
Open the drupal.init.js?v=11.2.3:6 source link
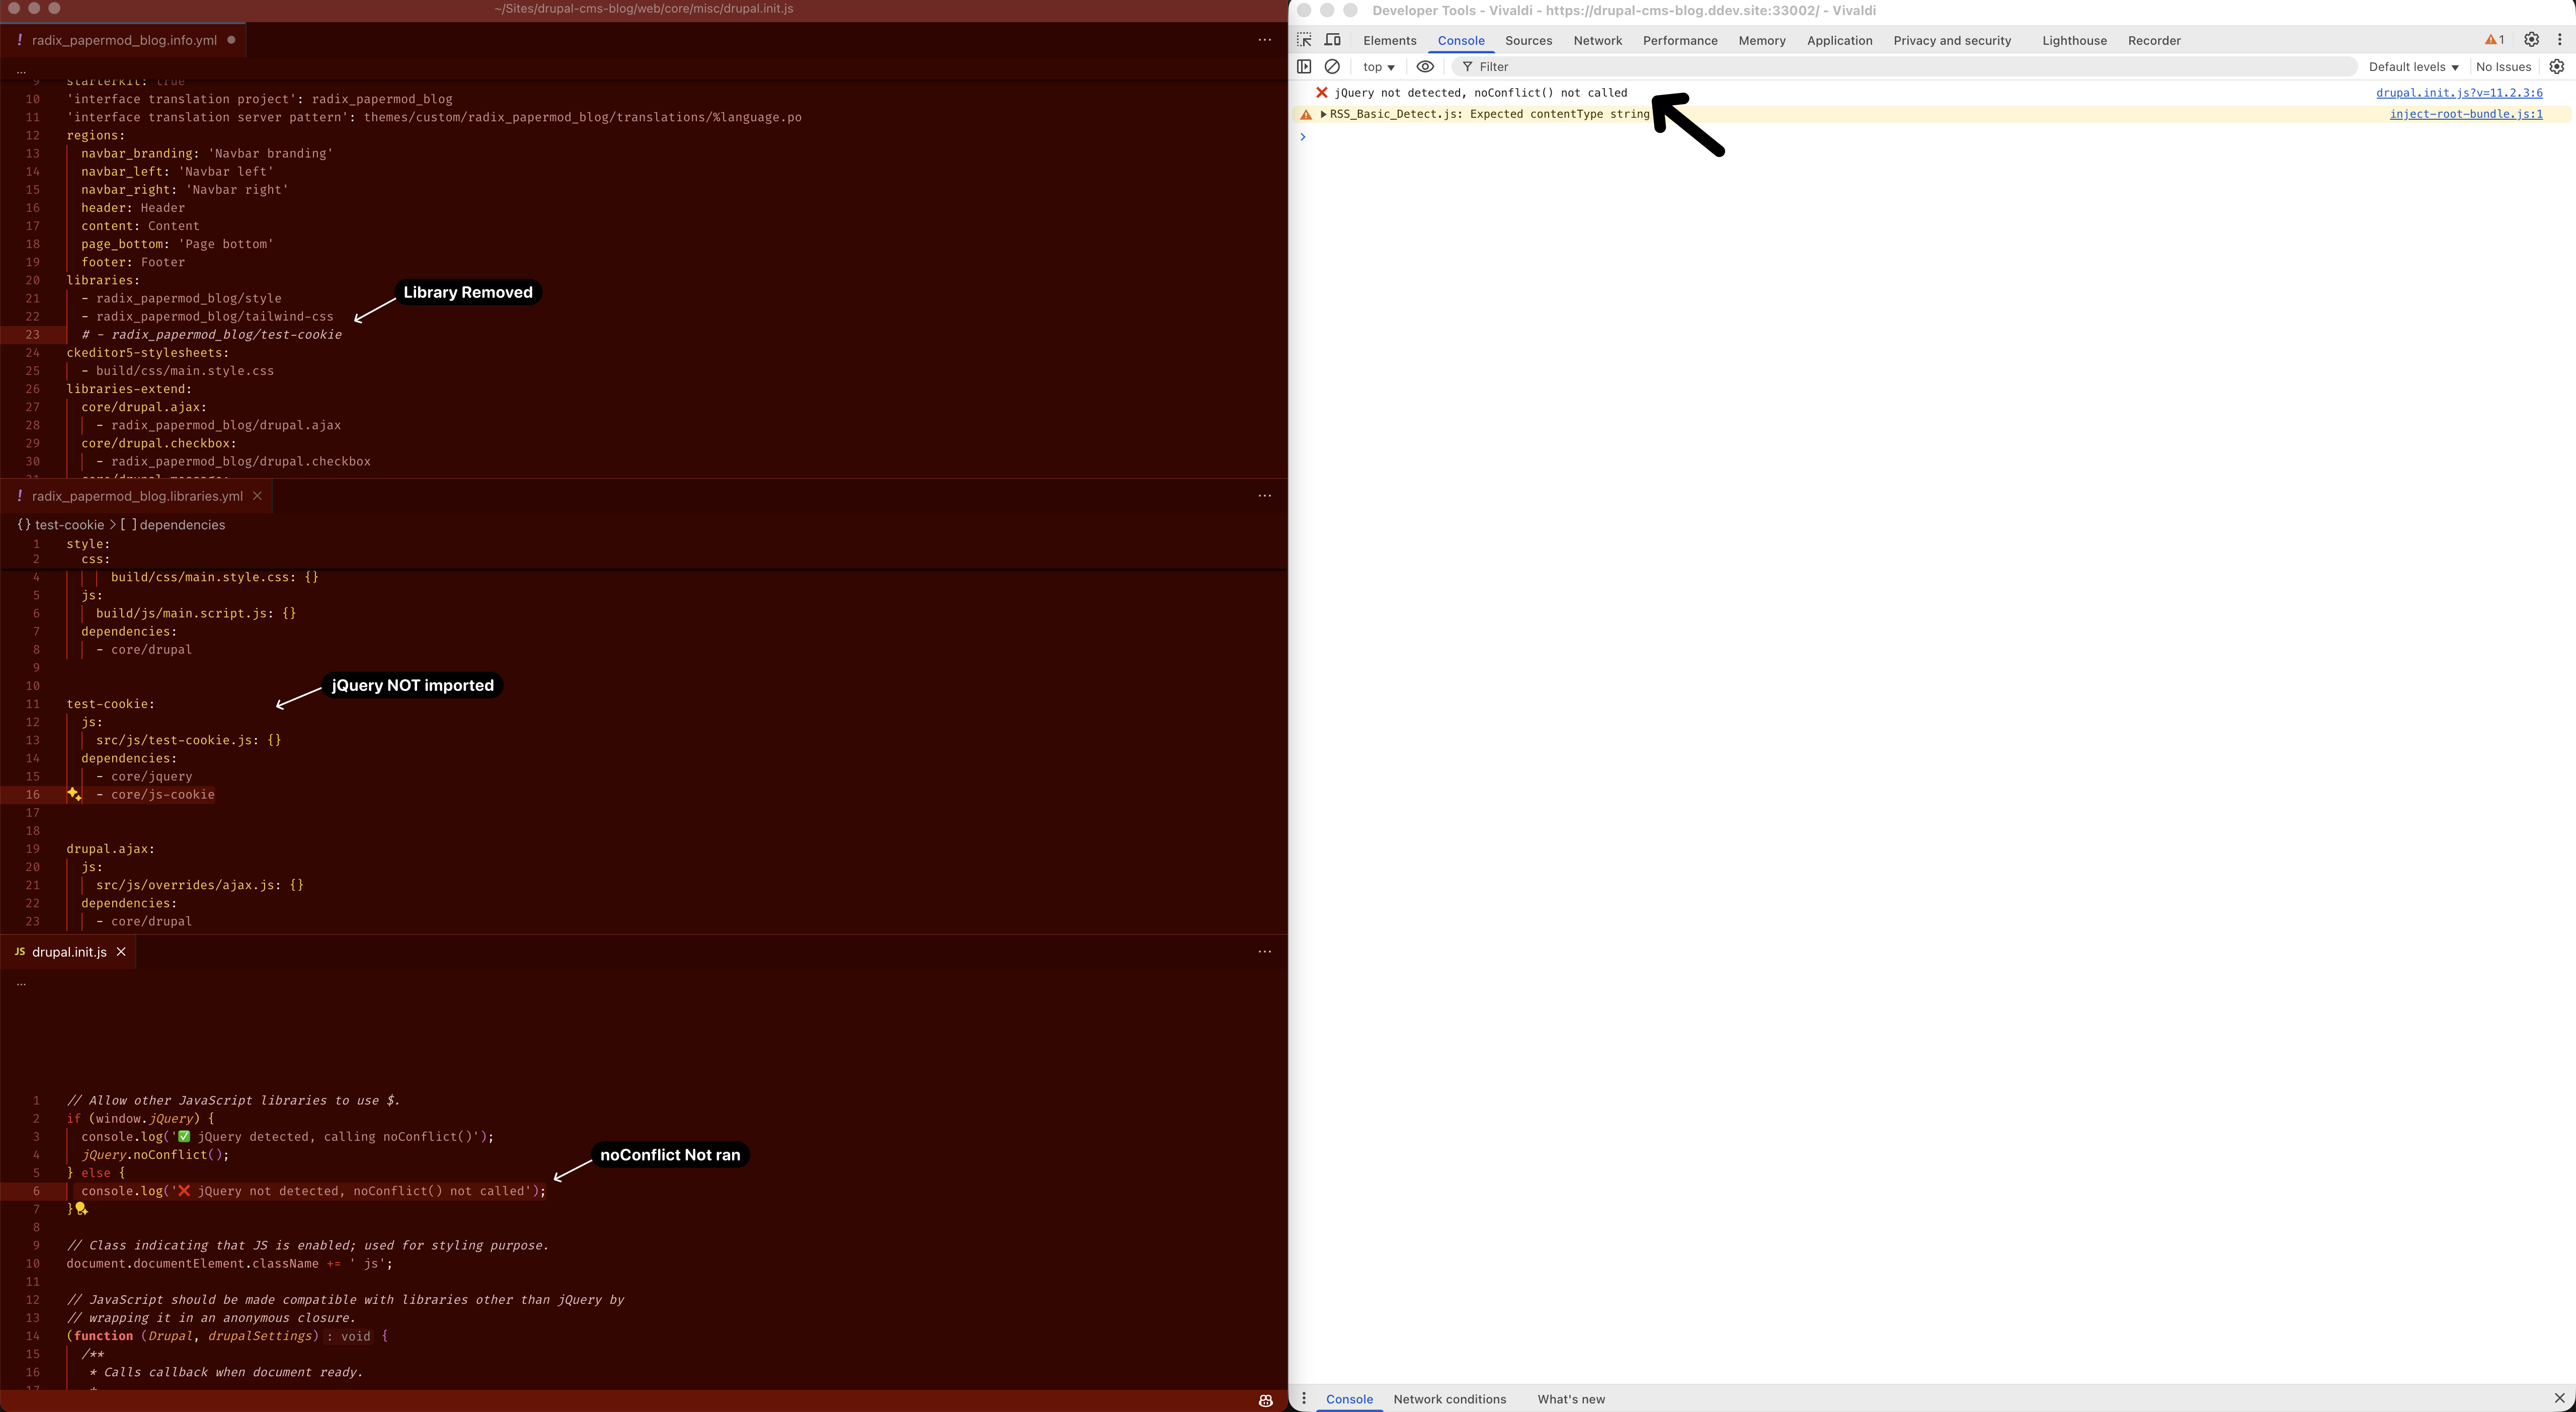click(2459, 92)
